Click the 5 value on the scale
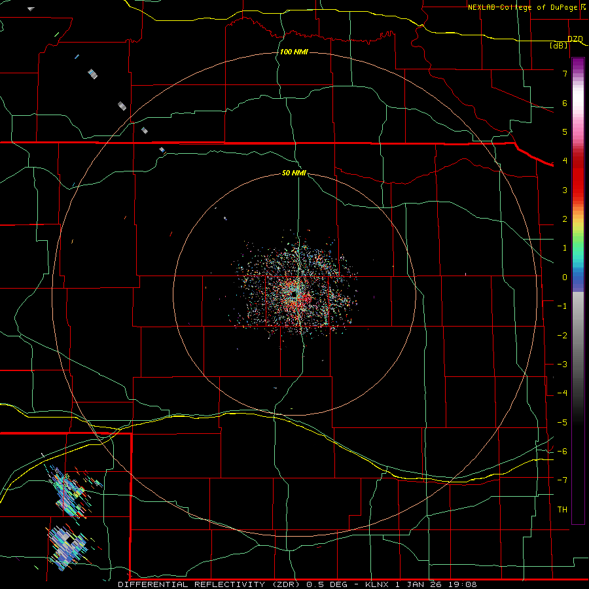The width and height of the screenshot is (589, 589). [x=565, y=132]
